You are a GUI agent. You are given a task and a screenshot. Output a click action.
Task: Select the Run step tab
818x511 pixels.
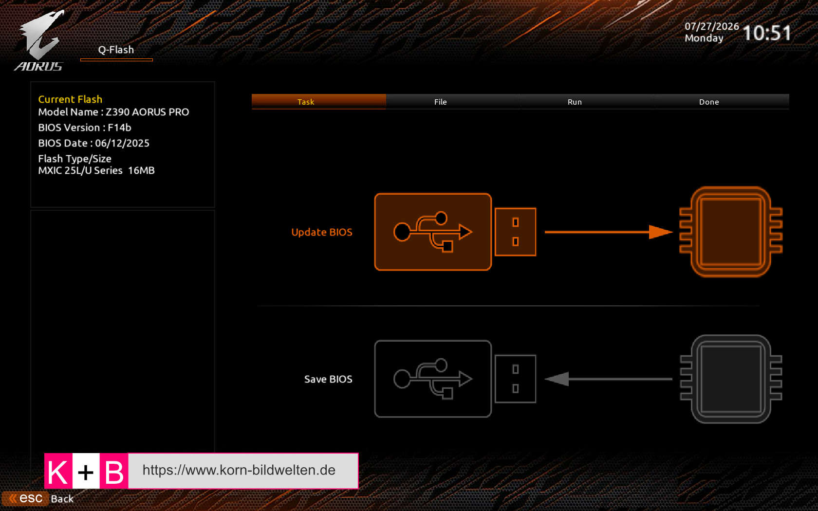(x=588, y=102)
